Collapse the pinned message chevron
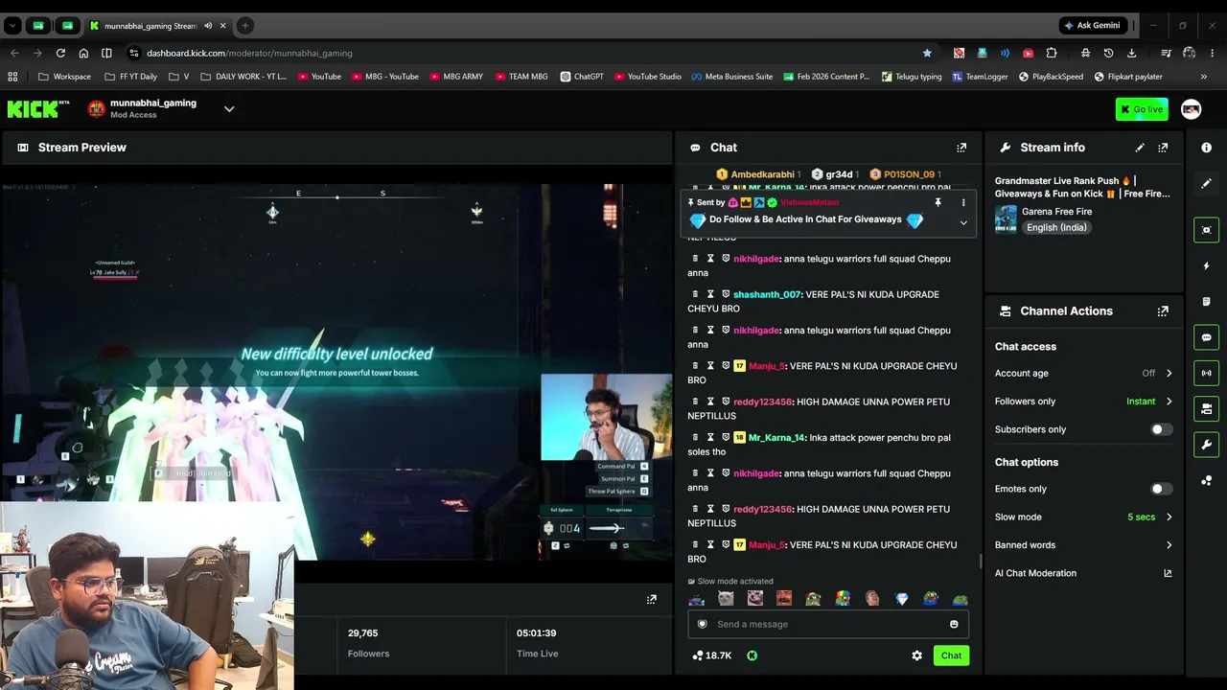 [x=963, y=222]
